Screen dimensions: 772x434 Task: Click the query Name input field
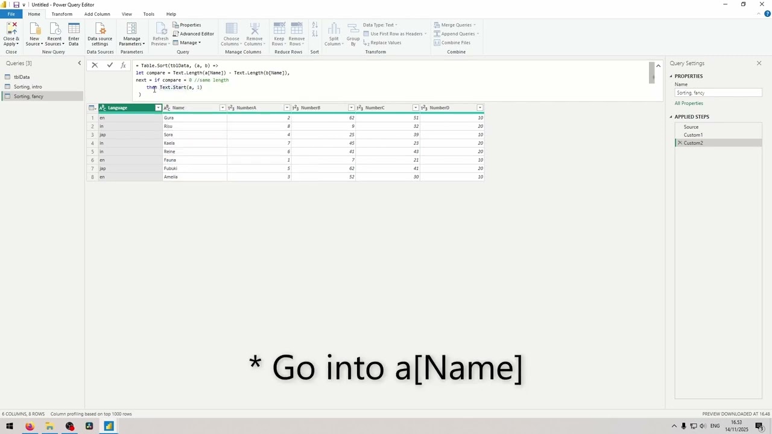tap(718, 93)
